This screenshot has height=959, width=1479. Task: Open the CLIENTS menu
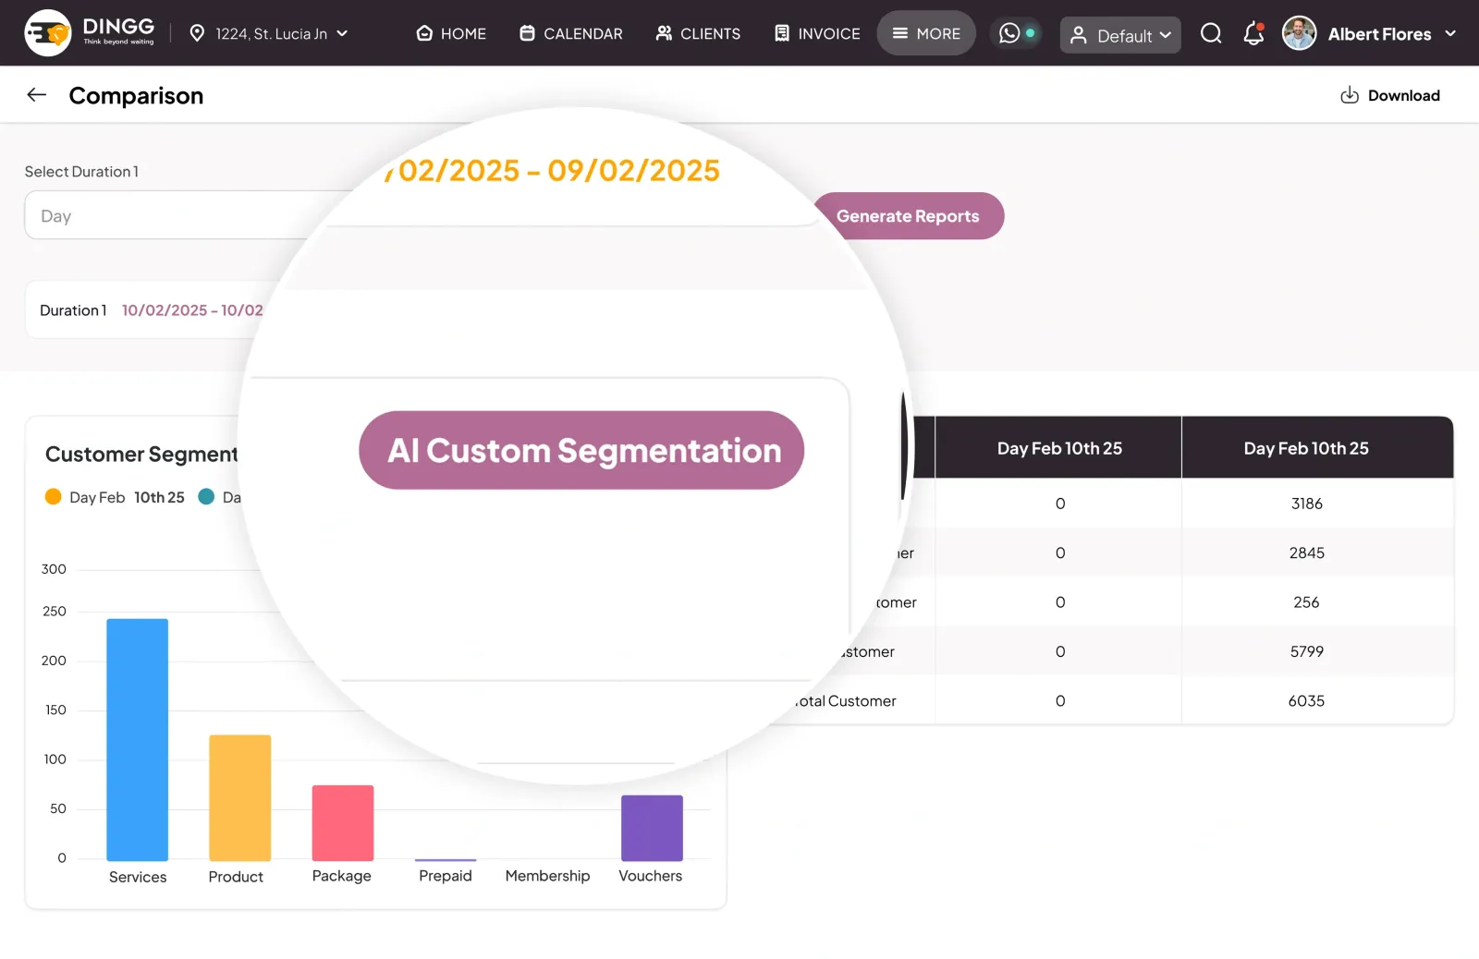(698, 33)
